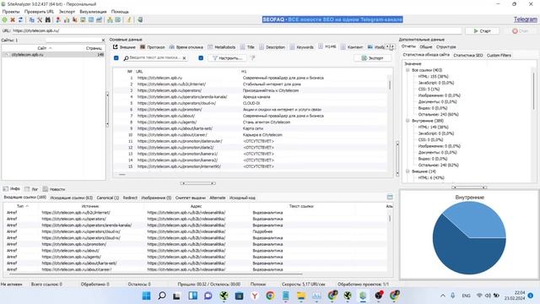Viewport: 540px width, 304px height.
Task: Click the red X delete project icon
Action: (13, 20)
